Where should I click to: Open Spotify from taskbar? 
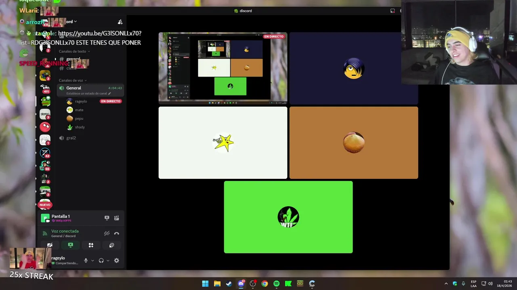click(x=276, y=284)
